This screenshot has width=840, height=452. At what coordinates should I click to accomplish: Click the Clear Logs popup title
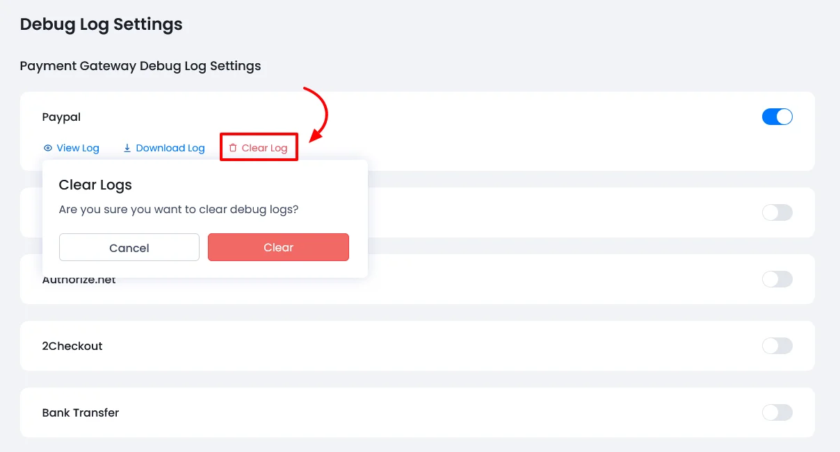95,185
